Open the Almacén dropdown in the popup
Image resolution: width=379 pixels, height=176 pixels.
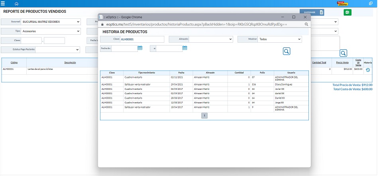(x=211, y=39)
